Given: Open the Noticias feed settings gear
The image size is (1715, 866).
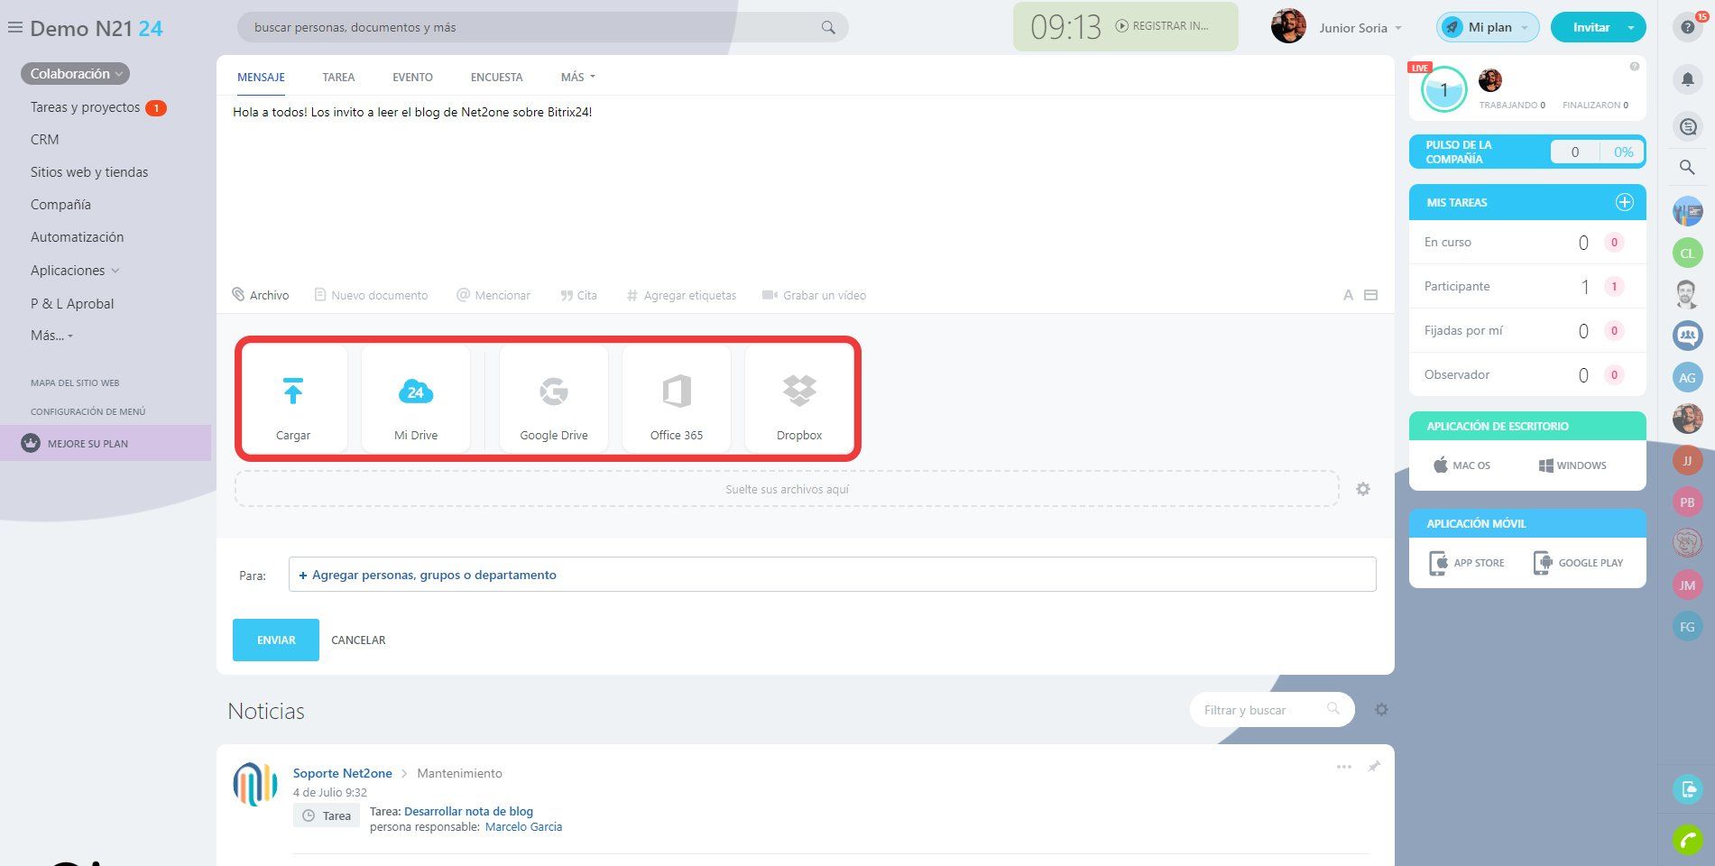Looking at the screenshot, I should click(x=1381, y=710).
